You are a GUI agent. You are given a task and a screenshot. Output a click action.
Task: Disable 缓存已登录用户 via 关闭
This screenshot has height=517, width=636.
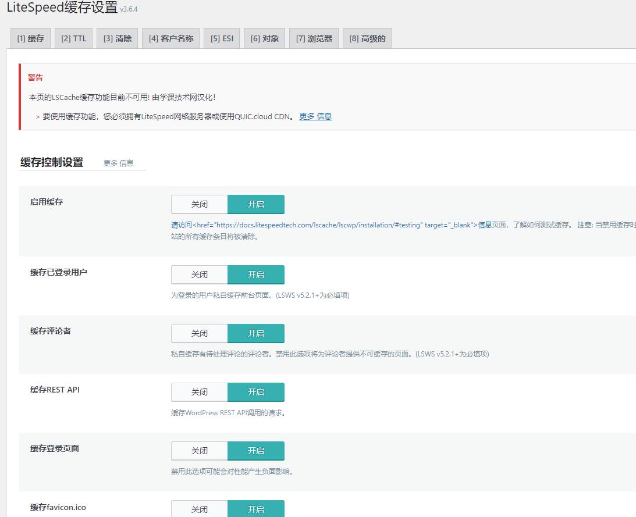(x=199, y=275)
